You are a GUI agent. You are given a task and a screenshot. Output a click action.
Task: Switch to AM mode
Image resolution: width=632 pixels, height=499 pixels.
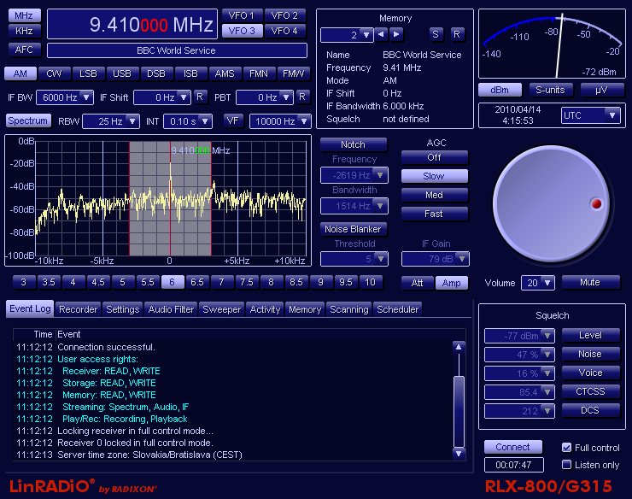pos(20,73)
